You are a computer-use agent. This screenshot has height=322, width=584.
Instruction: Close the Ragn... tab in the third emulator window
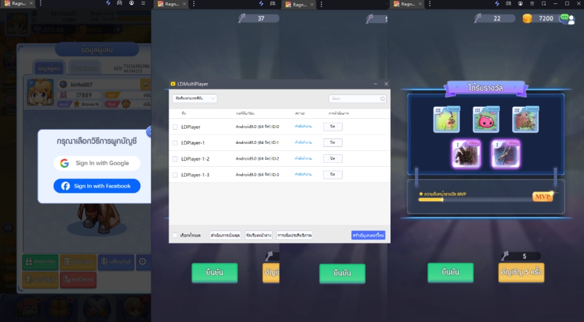pyautogui.click(x=312, y=5)
